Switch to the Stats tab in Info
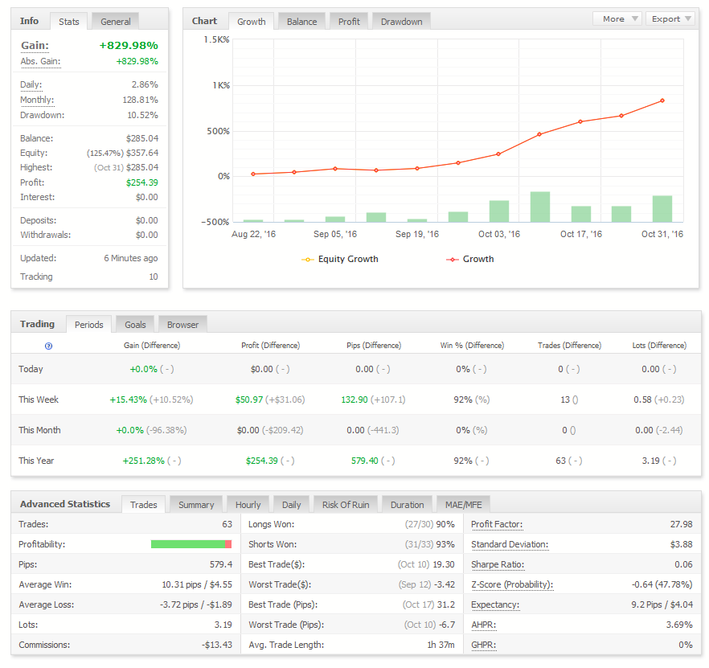Viewport: 709px width, 668px height. [69, 21]
